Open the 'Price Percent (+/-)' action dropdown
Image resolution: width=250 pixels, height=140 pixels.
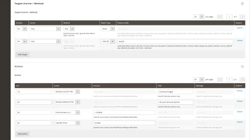(x=67, y=112)
